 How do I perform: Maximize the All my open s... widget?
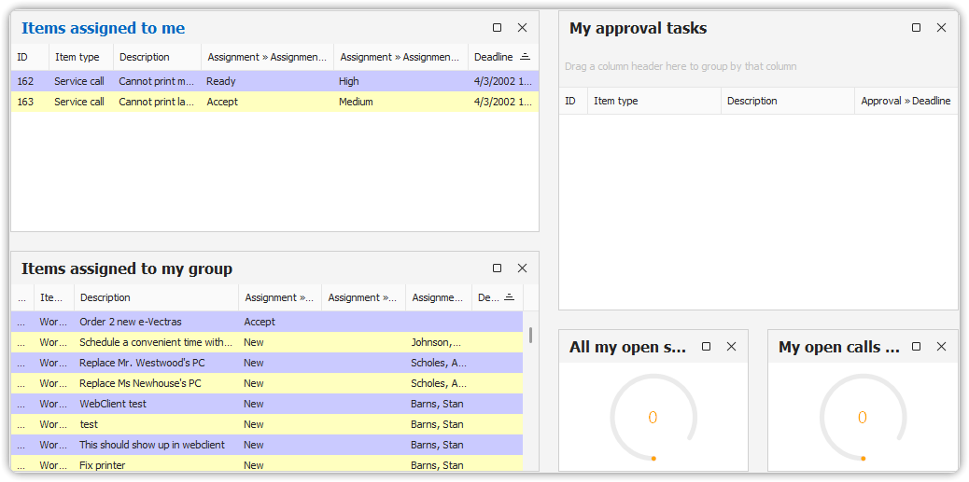tap(706, 347)
